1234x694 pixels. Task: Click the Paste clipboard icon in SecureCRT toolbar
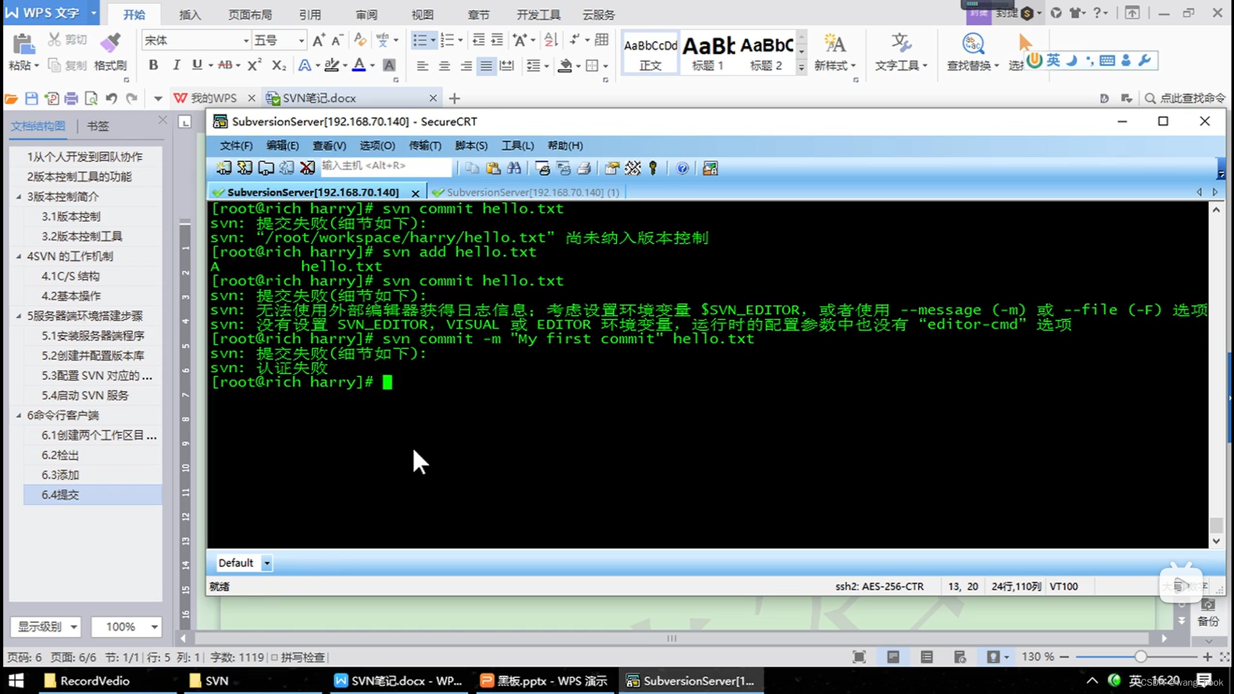[x=493, y=168]
